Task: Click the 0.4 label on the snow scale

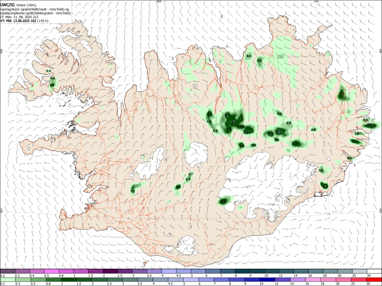Action: pos(32,276)
